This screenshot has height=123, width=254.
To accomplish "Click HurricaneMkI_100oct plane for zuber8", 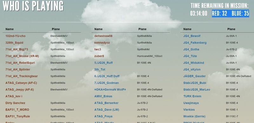I will 150,56.
